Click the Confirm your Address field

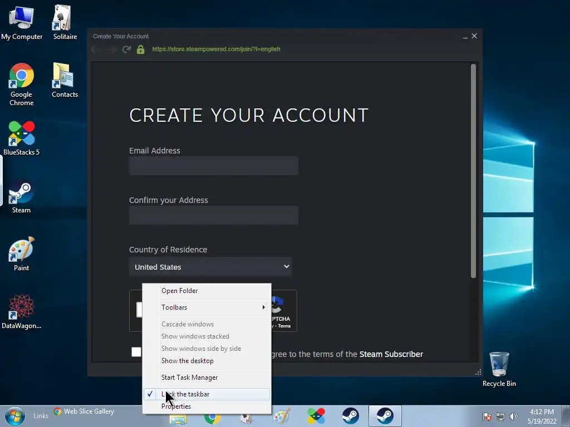pos(214,215)
